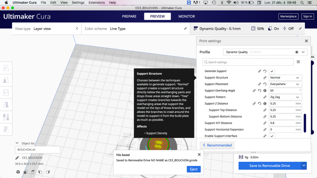Click link icon for Support X/Y Distance
Screen dimensions: 317x178
[x=265, y=123]
